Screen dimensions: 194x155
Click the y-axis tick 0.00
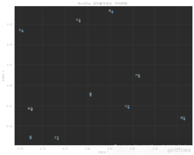[10, 85]
